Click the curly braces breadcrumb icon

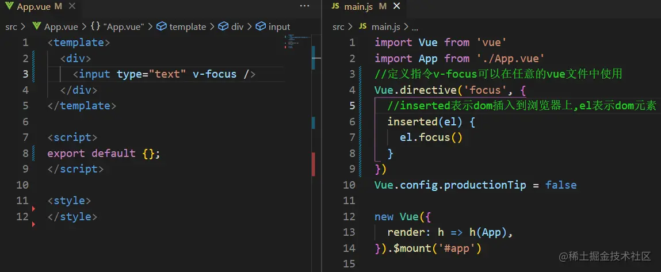tap(95, 26)
